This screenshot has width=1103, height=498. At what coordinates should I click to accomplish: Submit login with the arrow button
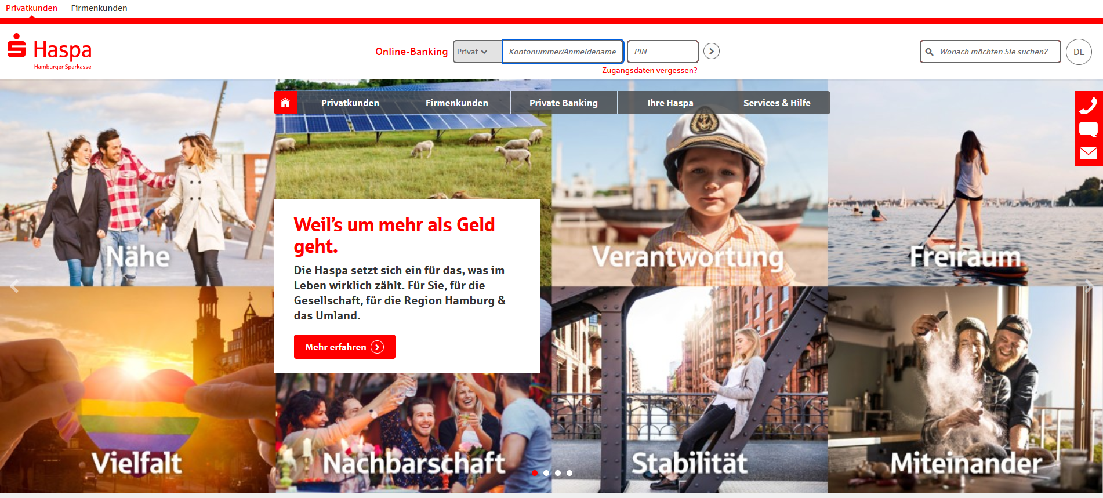[712, 52]
